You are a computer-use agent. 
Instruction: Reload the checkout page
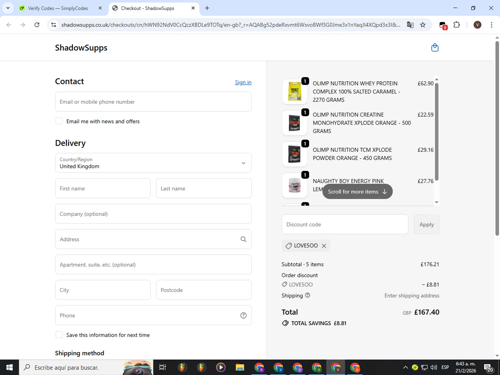tap(37, 25)
